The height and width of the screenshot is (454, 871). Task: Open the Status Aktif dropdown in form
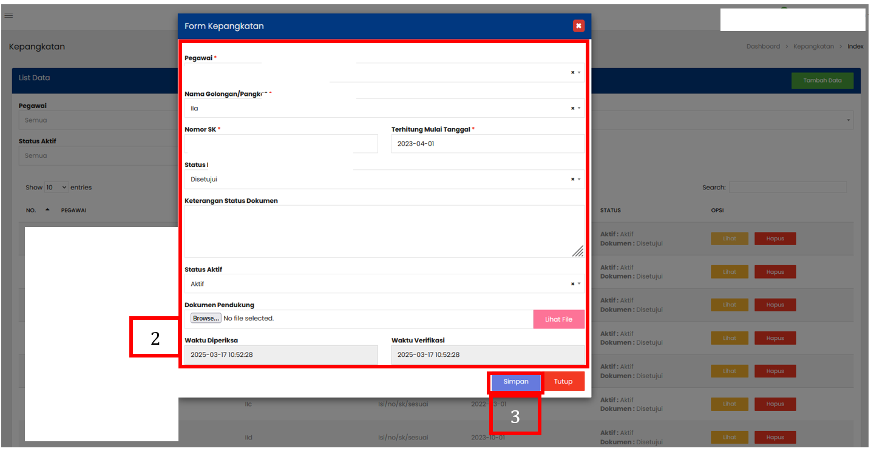pyautogui.click(x=580, y=284)
